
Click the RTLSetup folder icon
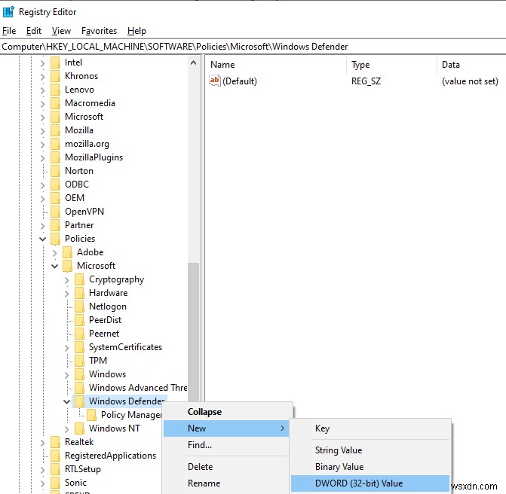coord(56,469)
